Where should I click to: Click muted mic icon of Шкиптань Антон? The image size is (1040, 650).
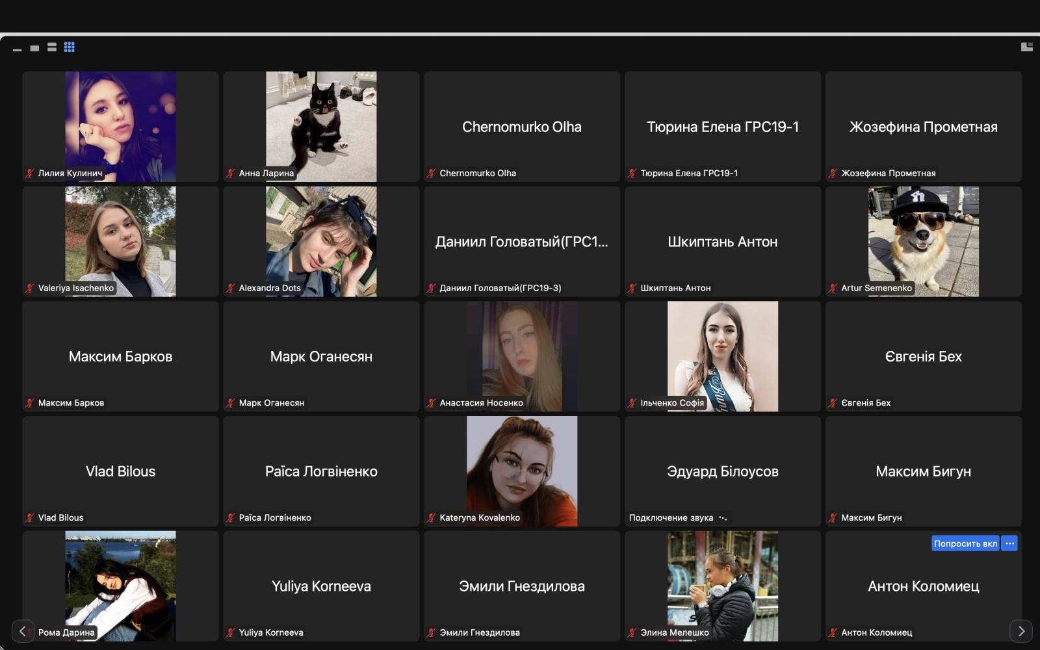click(x=632, y=288)
